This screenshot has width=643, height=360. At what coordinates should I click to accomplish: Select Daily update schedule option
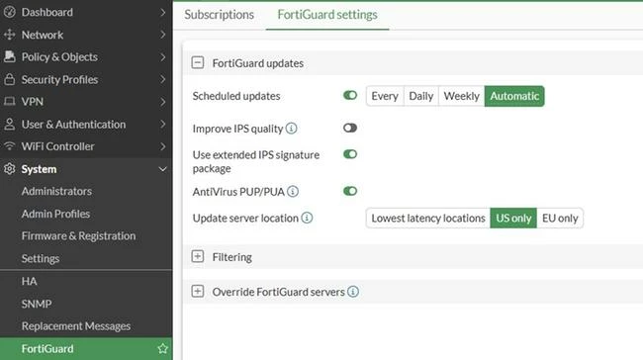tap(421, 96)
